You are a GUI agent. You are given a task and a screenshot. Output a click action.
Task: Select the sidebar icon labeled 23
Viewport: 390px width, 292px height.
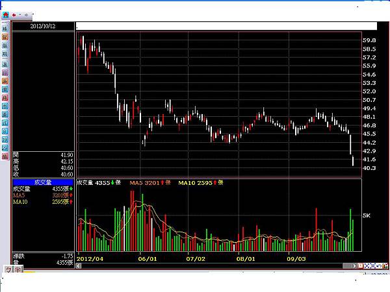coord(5,148)
